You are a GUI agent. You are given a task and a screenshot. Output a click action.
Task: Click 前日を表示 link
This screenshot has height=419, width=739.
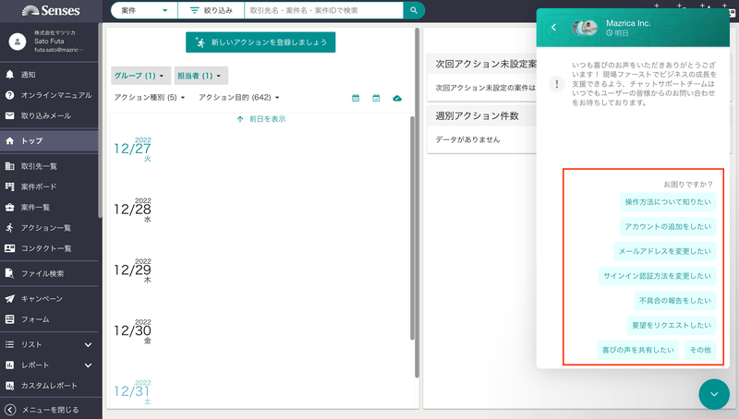[x=260, y=119]
